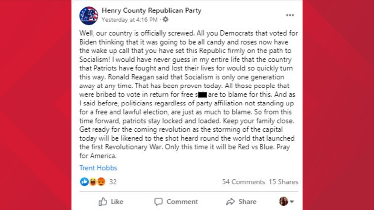Click the privacy gear icon next to timestamp
The image size is (374, 210).
pos(165,20)
